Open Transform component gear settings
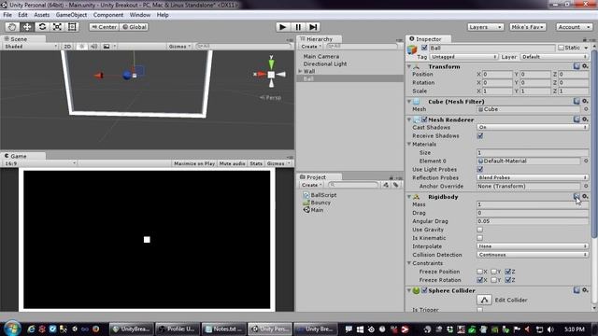Viewport: 598px width, 336px height. click(x=585, y=66)
